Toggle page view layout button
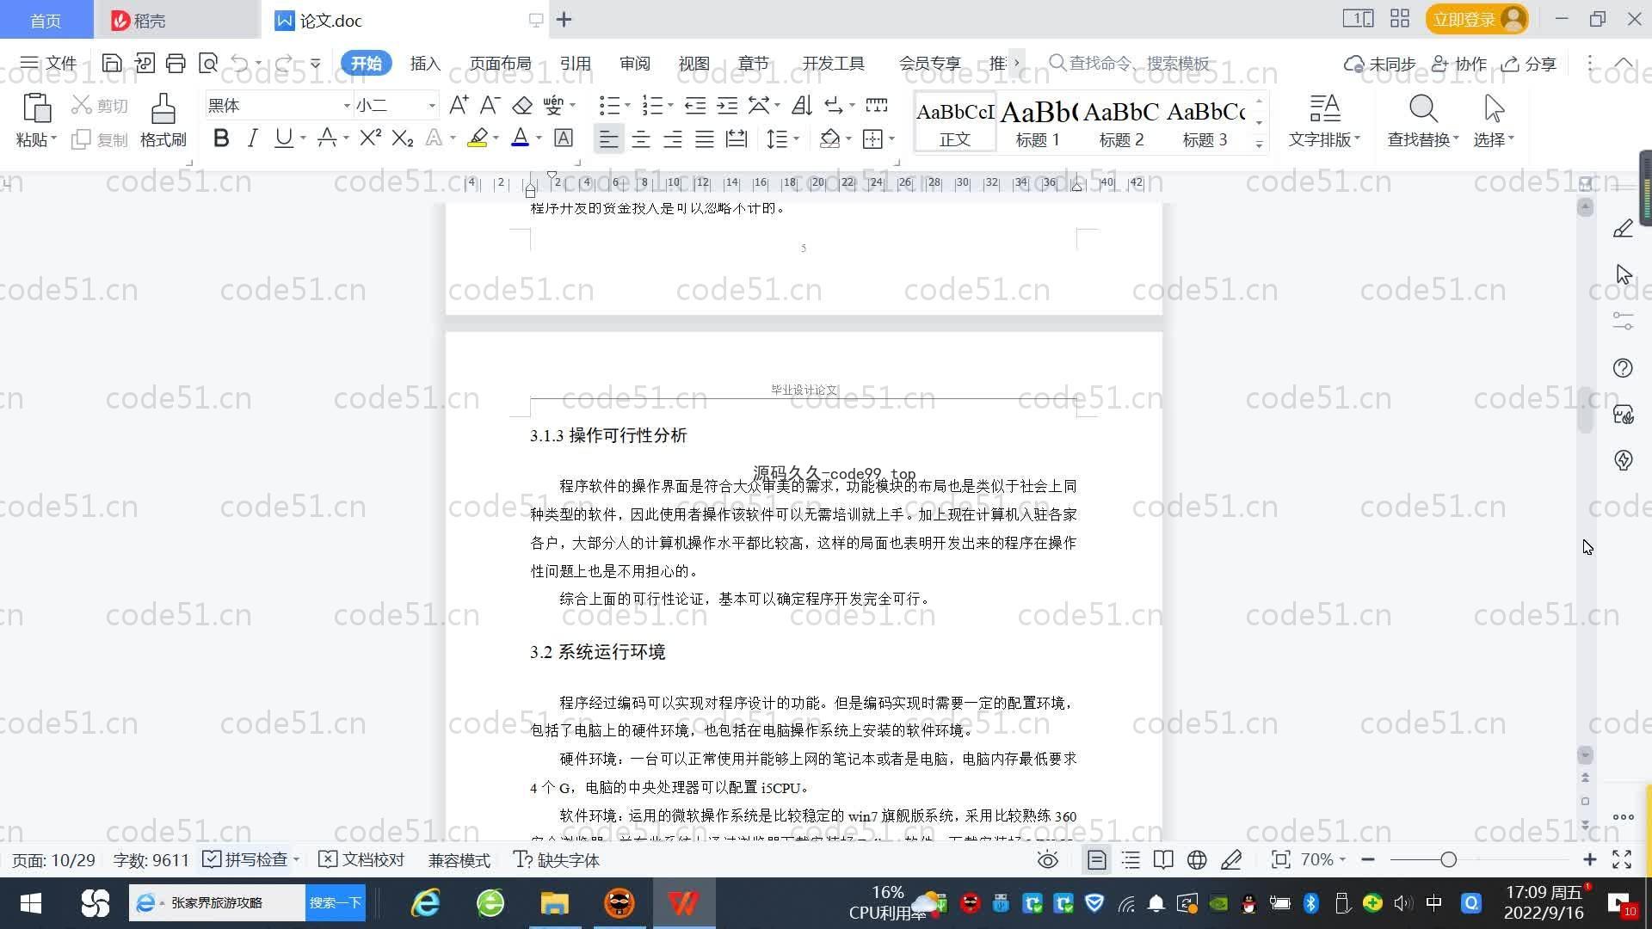The image size is (1652, 929). coord(1097,859)
